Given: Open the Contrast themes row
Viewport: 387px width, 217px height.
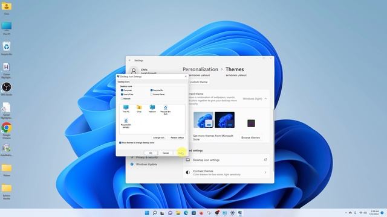Looking at the screenshot, I should coord(226,172).
